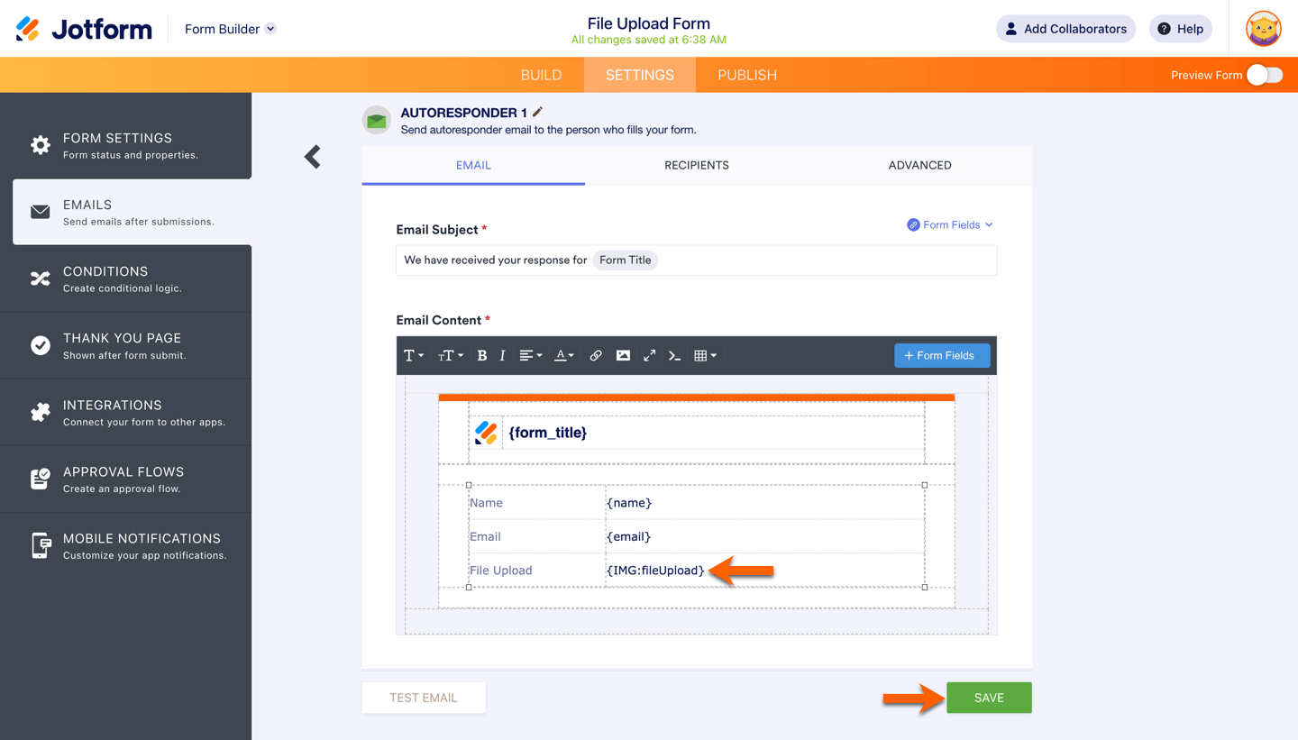The height and width of the screenshot is (740, 1298).
Task: Insert a link with the link icon
Action: click(596, 355)
